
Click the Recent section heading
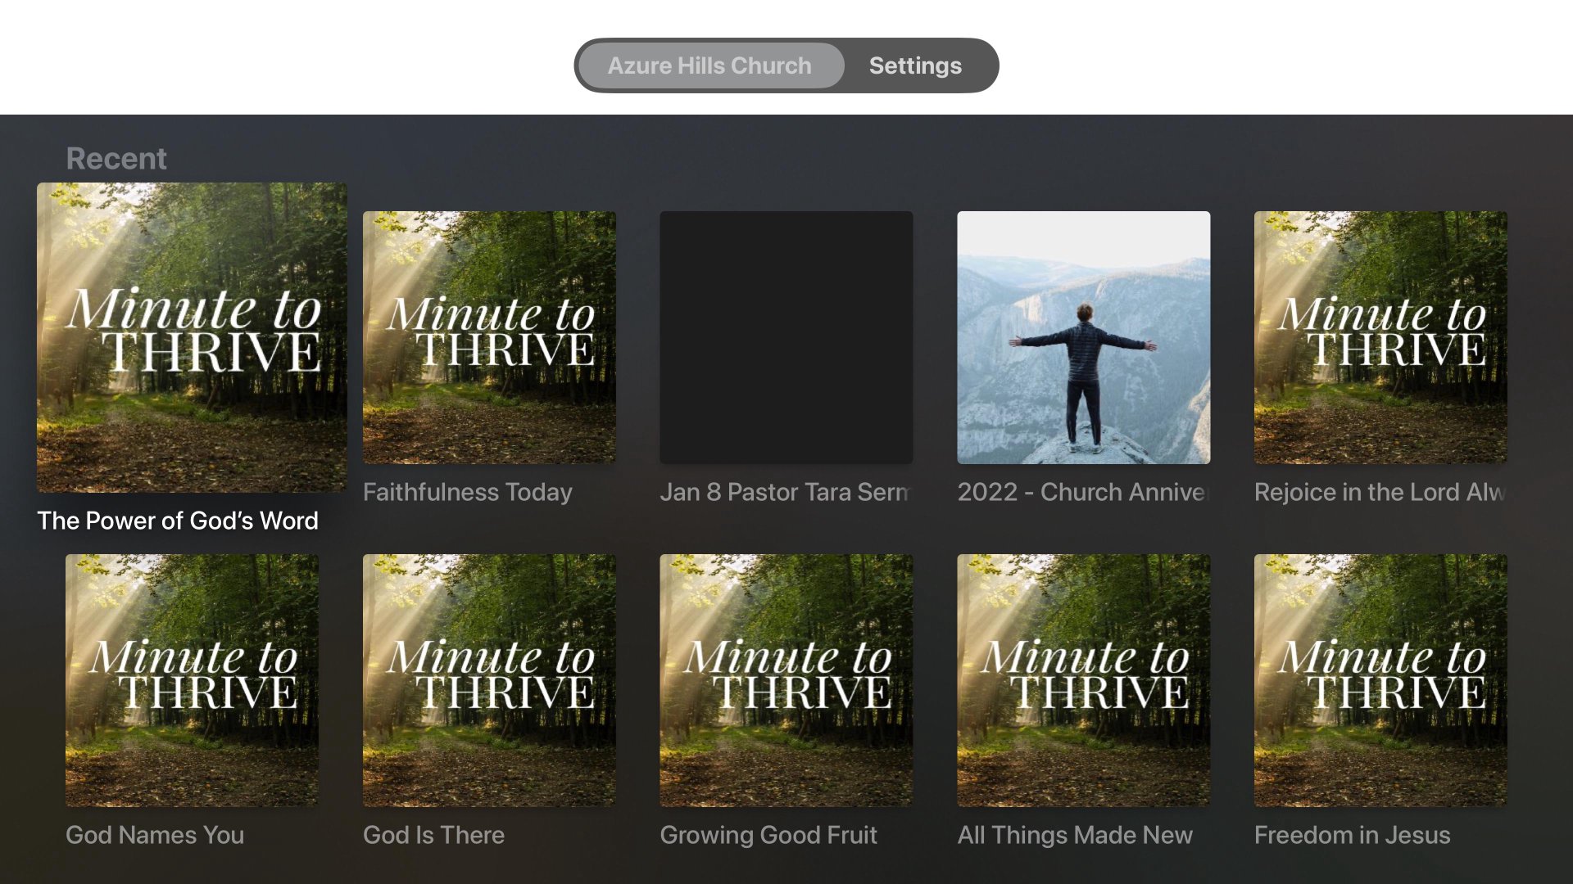coord(116,159)
